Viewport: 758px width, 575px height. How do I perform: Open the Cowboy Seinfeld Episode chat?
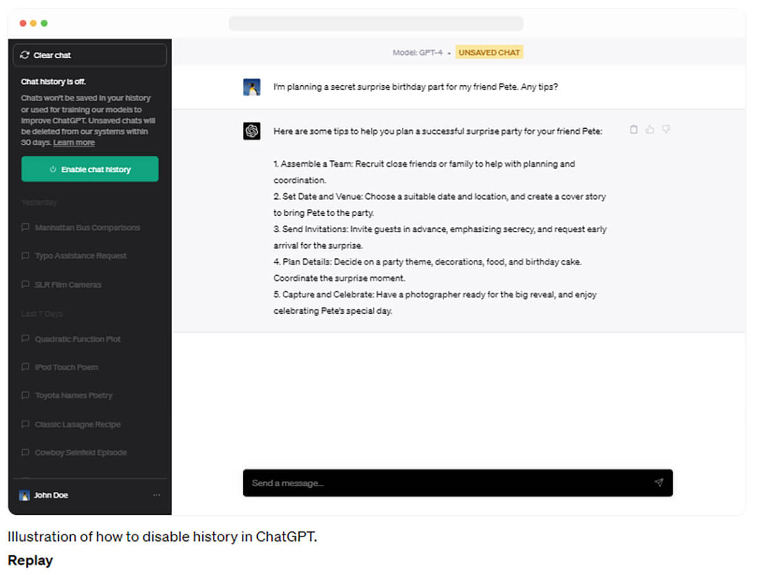click(x=81, y=453)
